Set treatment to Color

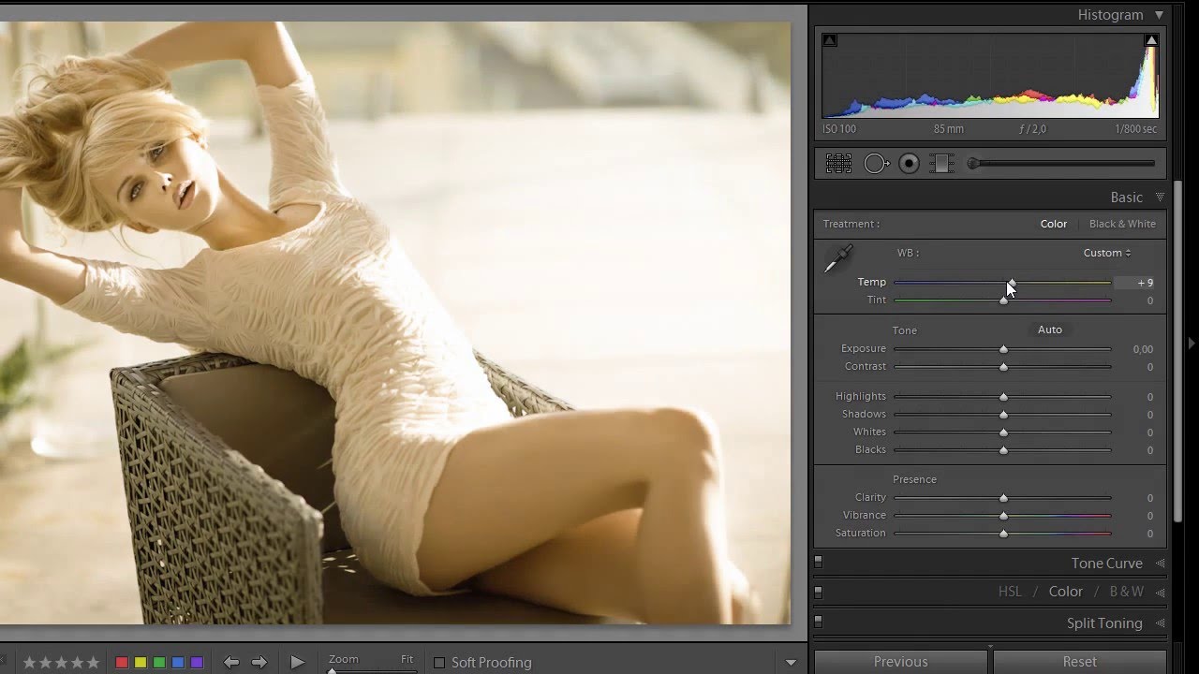pos(1054,224)
